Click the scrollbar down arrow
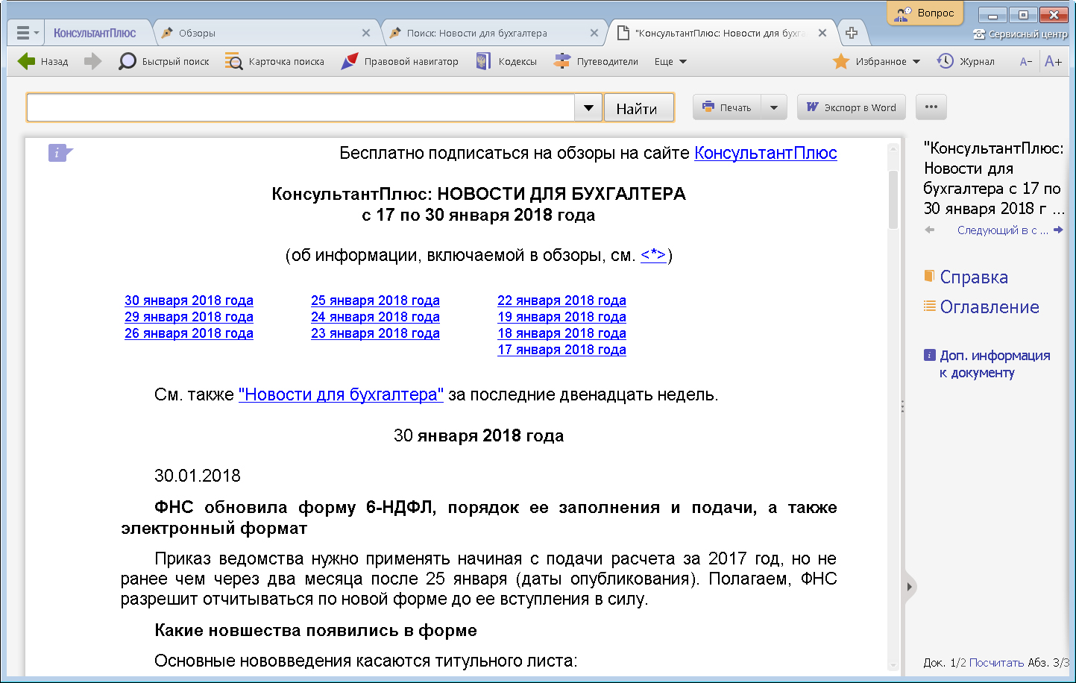 [893, 665]
